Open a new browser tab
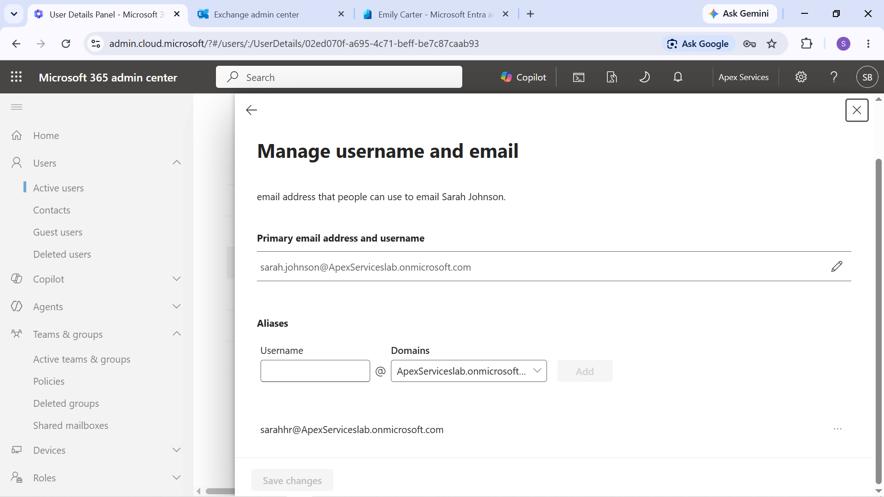The width and height of the screenshot is (884, 497). point(530,14)
